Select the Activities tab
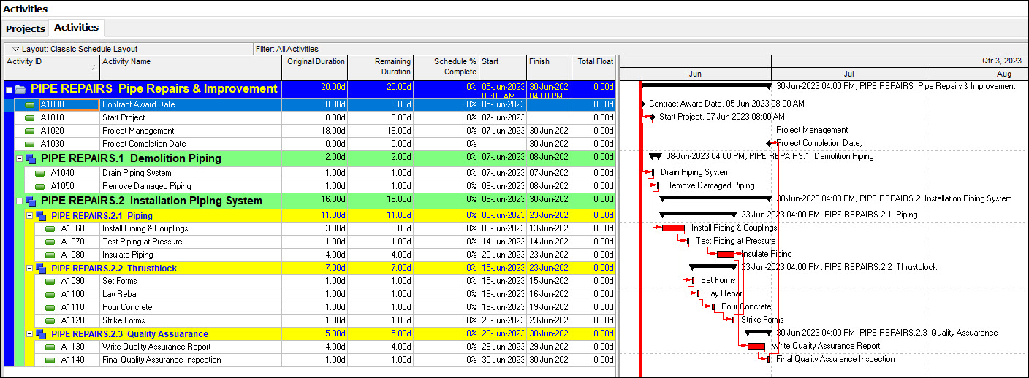 [77, 28]
